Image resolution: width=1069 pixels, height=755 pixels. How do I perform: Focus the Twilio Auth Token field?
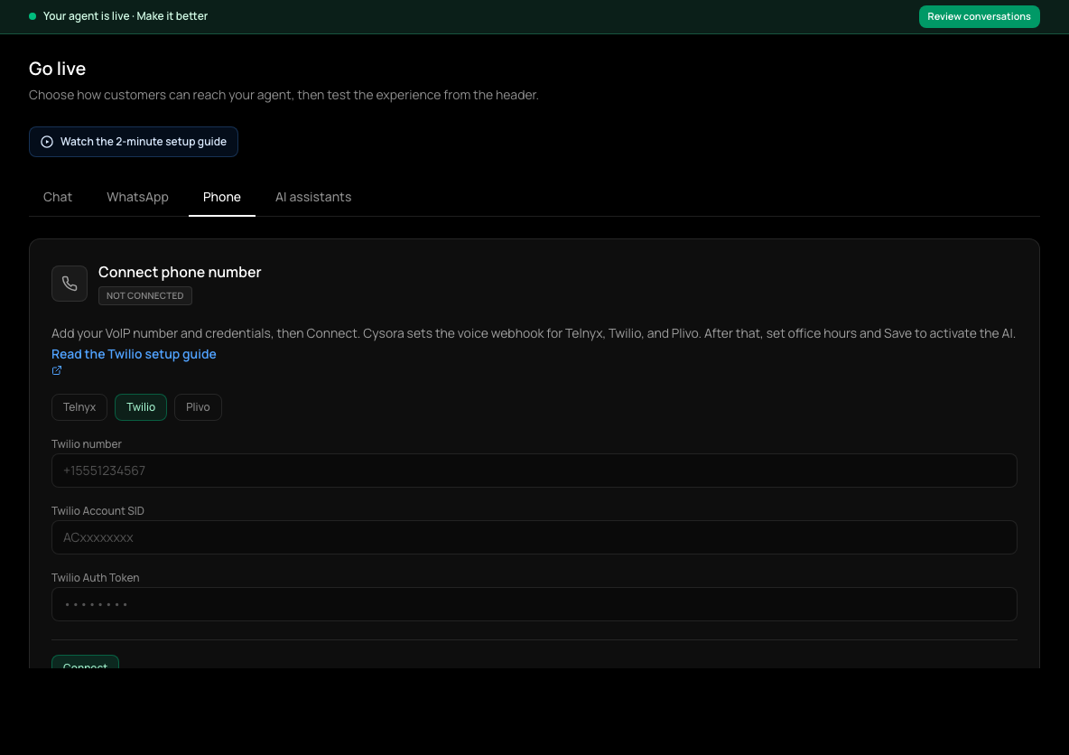pos(534,604)
